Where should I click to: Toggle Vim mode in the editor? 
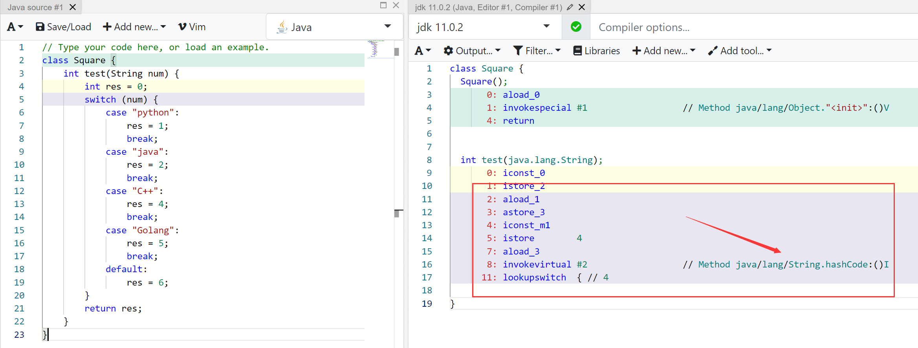pos(192,27)
